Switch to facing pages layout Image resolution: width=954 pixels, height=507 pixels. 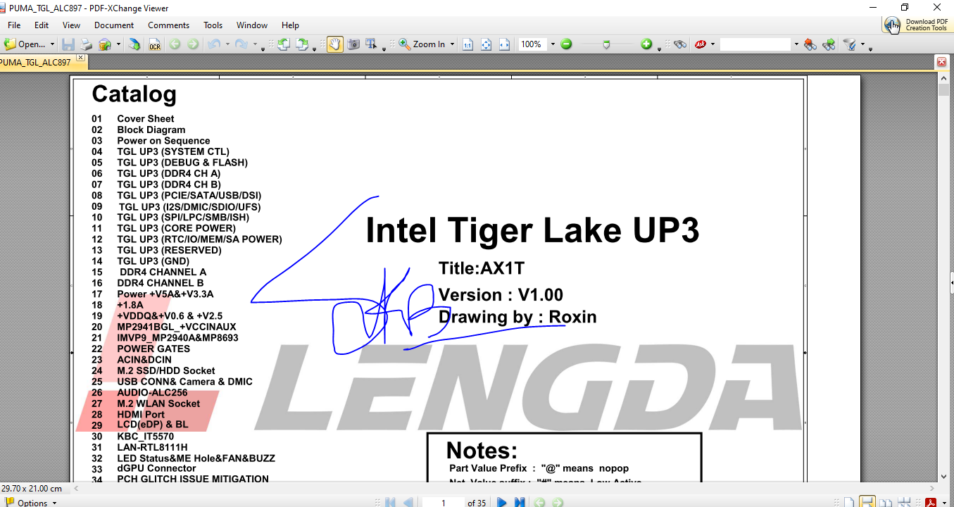(x=886, y=503)
